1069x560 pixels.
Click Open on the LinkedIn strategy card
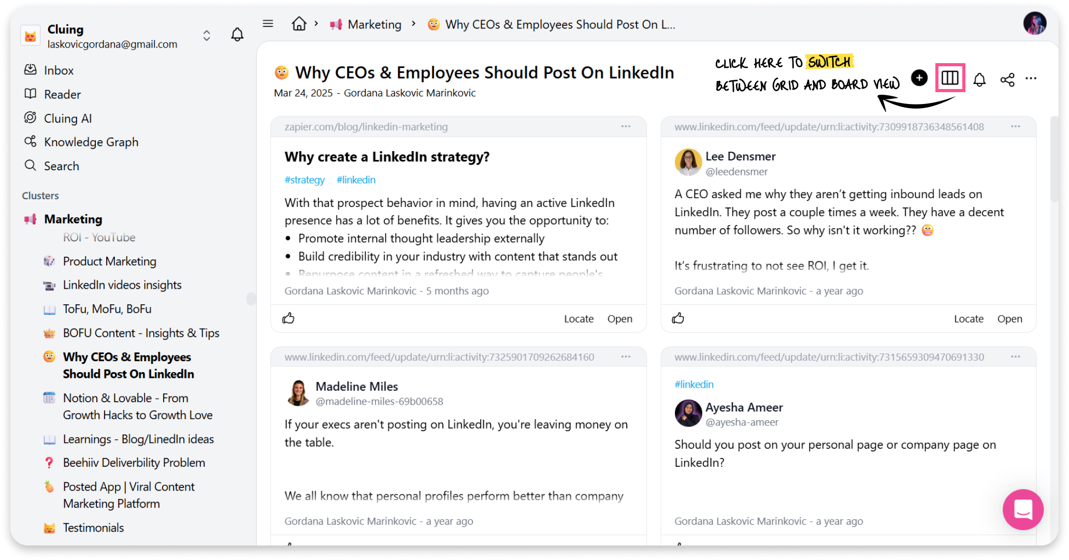619,319
